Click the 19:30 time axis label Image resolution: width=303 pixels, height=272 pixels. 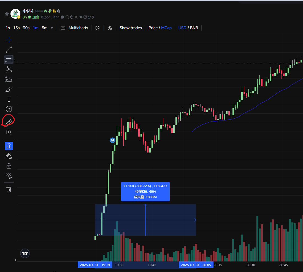(x=119, y=265)
